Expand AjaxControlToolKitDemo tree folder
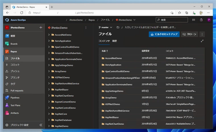 (x=49, y=47)
